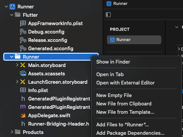
Task: Open the Info.plist file
Action: click(x=38, y=90)
